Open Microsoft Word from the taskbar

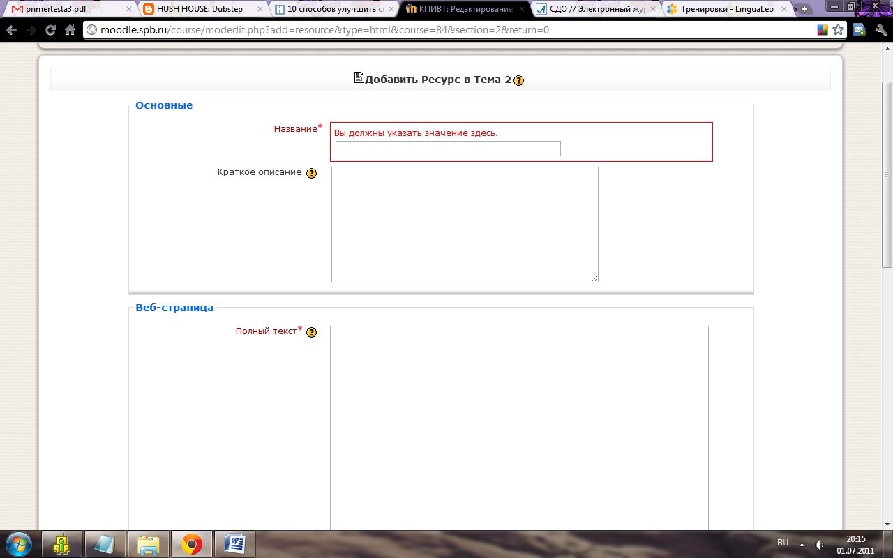click(235, 543)
